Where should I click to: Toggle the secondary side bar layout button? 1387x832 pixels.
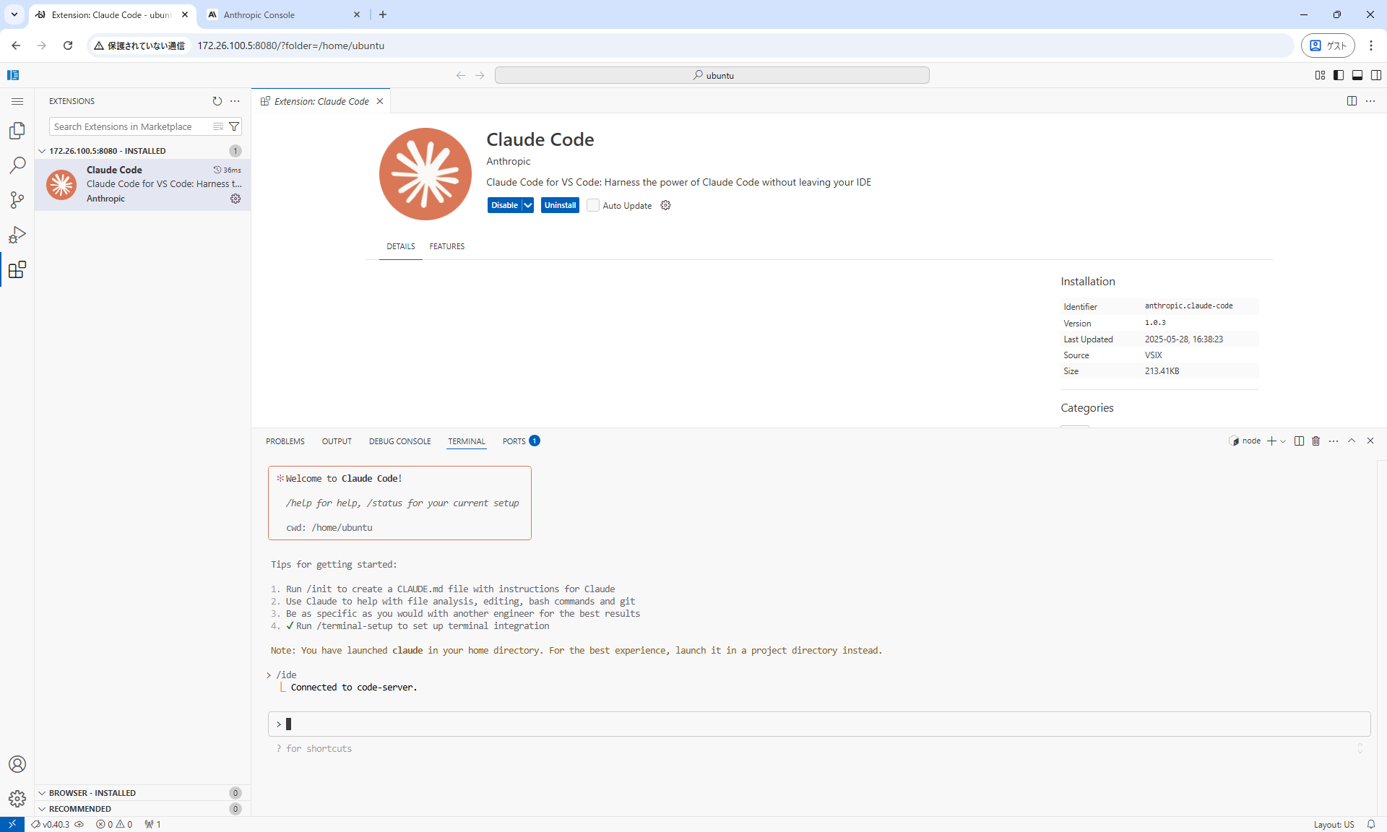1376,75
